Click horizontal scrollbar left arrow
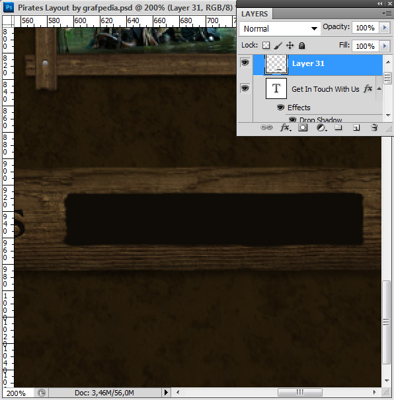Viewport: 394px width, 400px height. tap(178, 392)
